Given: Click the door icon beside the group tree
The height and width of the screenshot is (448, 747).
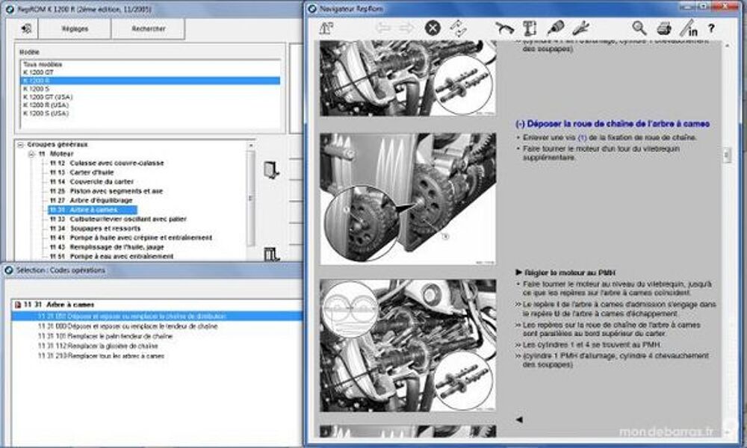Looking at the screenshot, I should (271, 169).
